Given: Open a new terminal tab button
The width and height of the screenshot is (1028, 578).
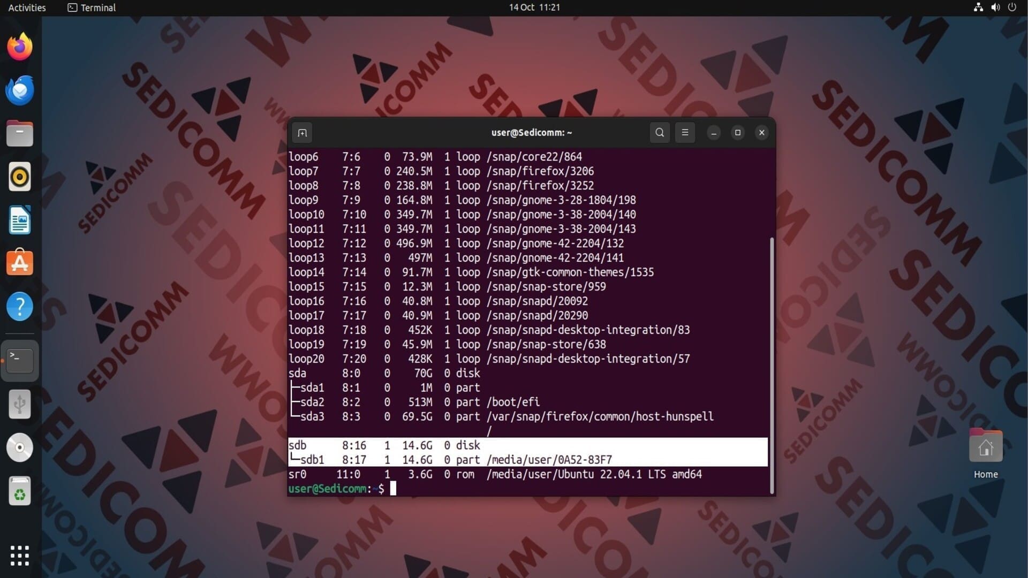Looking at the screenshot, I should coord(302,133).
